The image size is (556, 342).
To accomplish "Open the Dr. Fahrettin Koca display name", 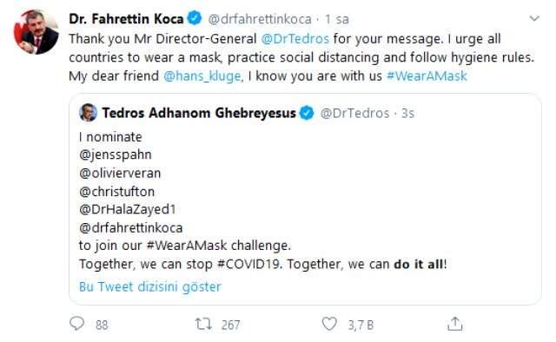I will click(x=126, y=19).
